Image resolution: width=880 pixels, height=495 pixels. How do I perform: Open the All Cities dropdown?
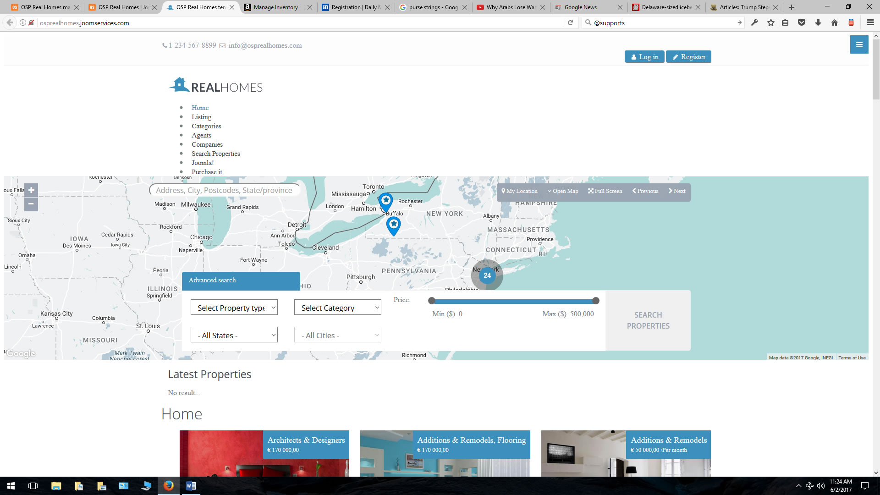coord(338,335)
